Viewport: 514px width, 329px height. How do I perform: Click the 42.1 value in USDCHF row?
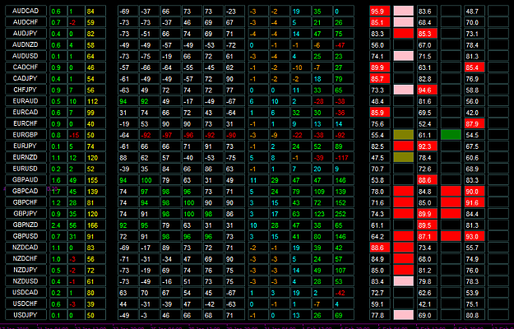[x=425, y=304]
